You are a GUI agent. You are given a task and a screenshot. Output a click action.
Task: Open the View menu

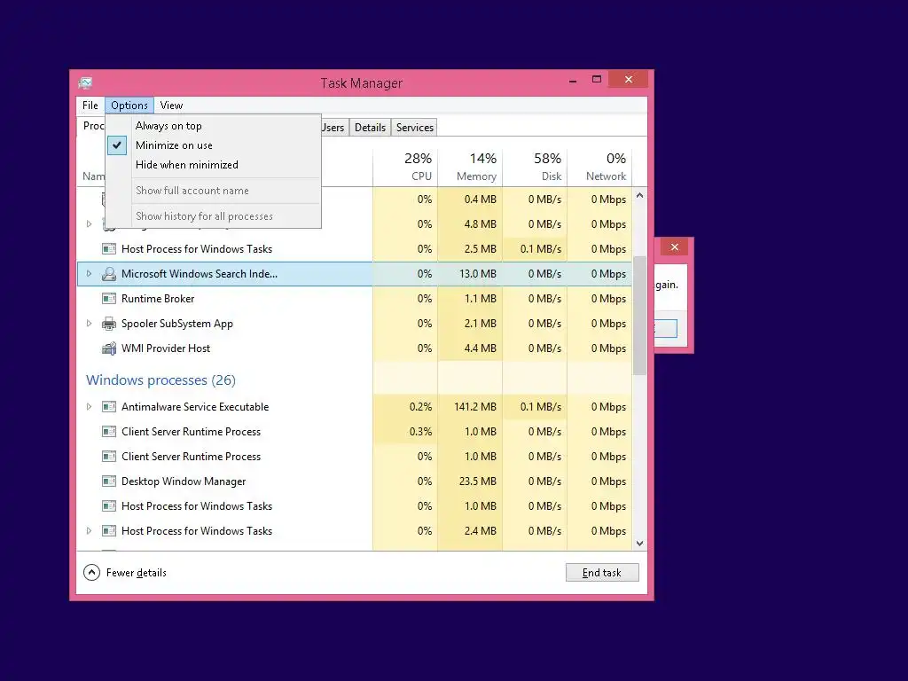pos(171,106)
